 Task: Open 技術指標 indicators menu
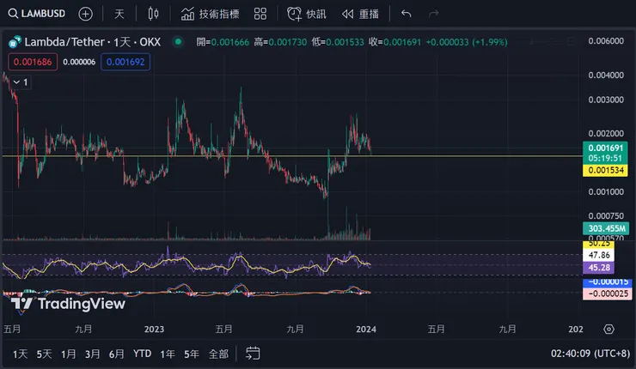(x=210, y=15)
